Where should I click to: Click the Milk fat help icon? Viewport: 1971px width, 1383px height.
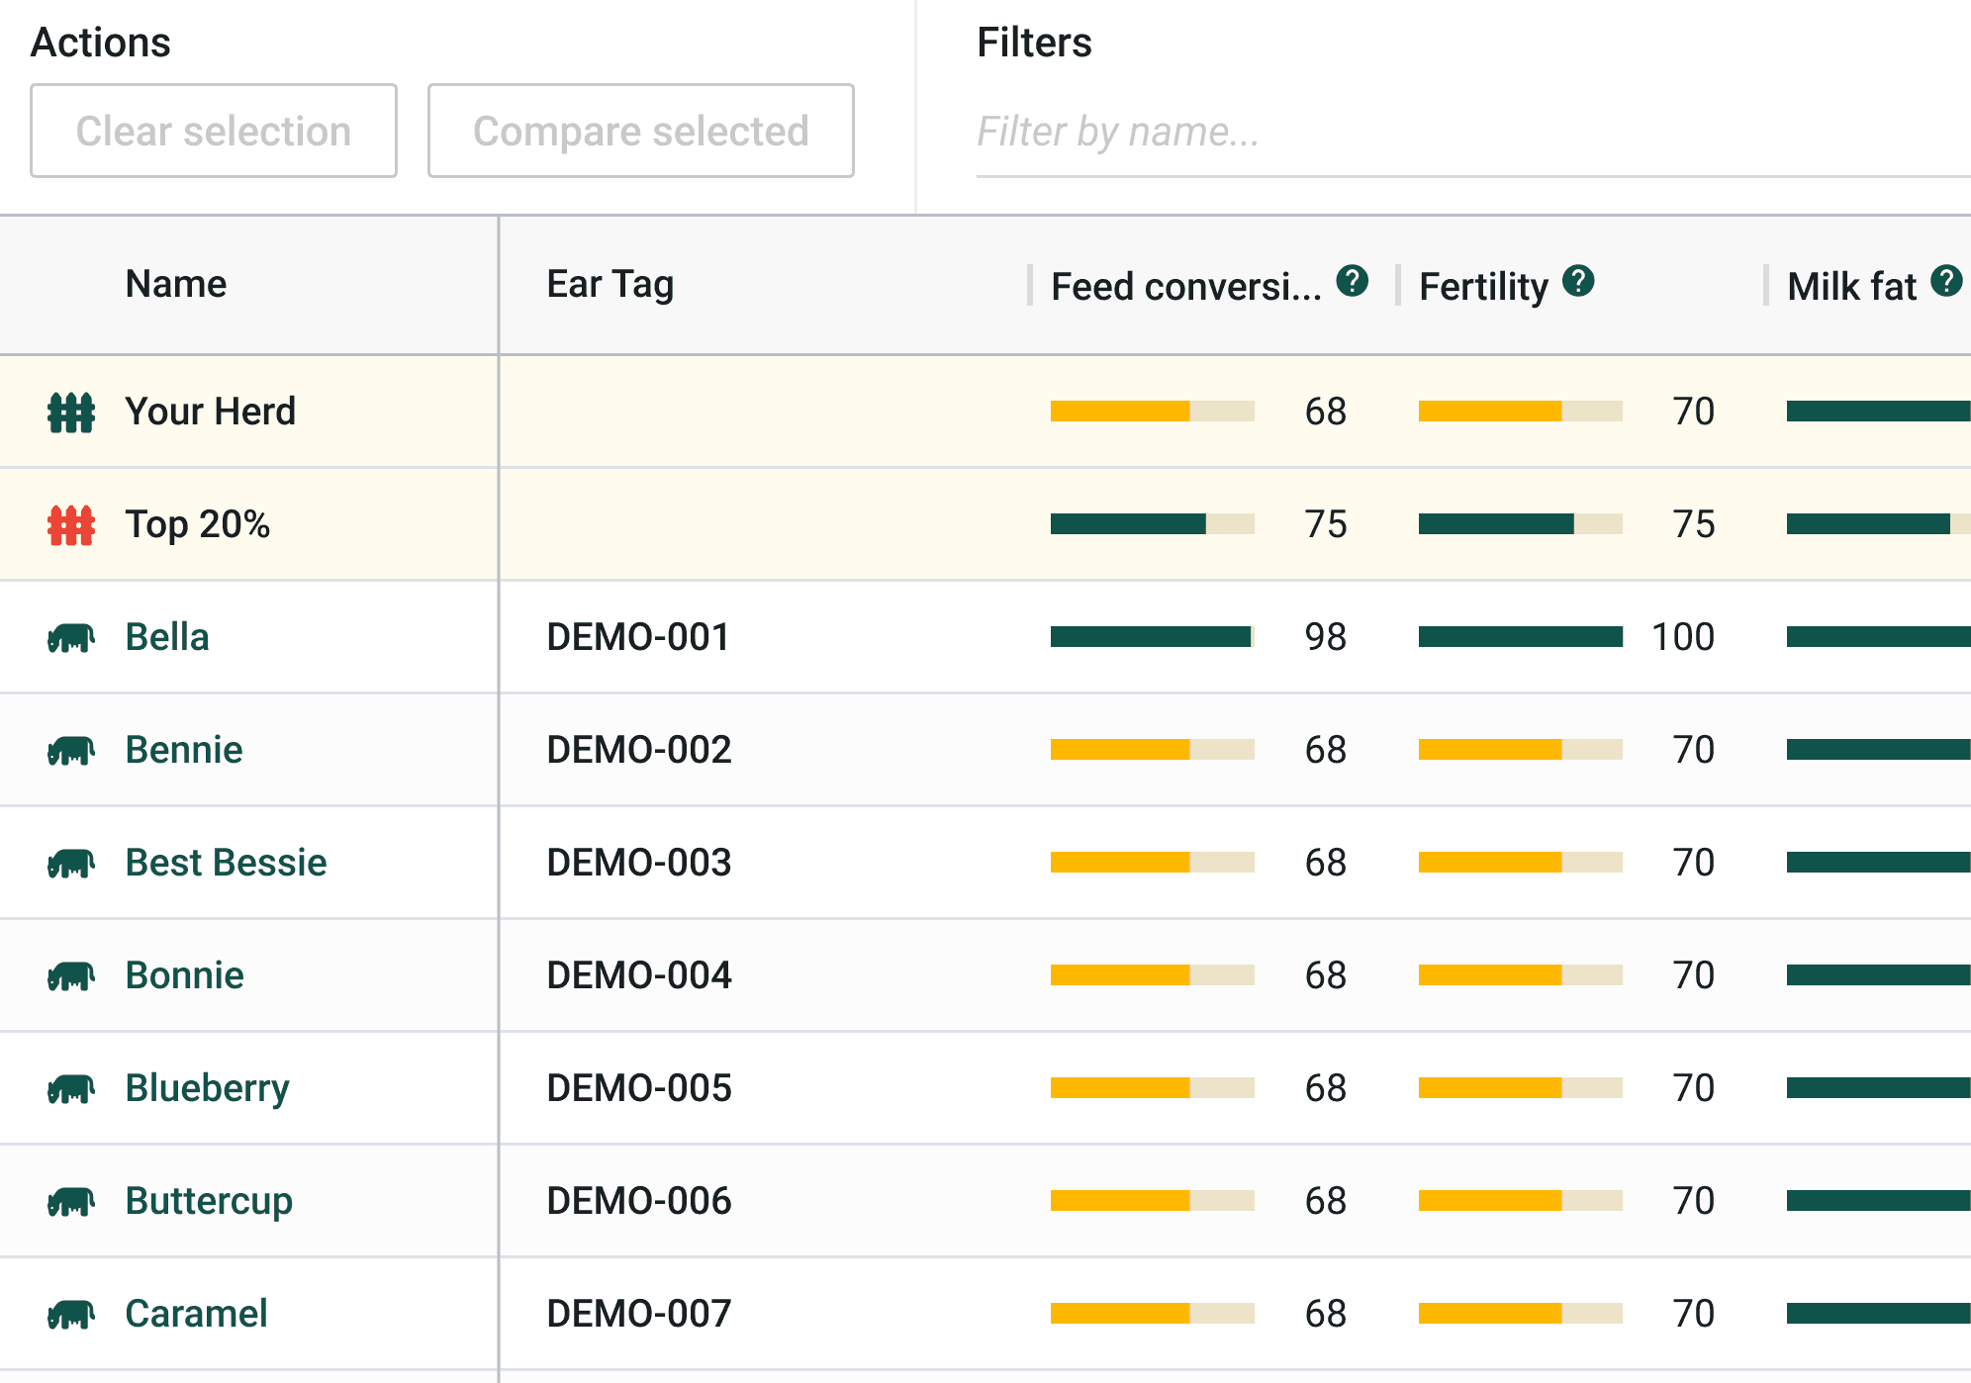coord(1946,282)
